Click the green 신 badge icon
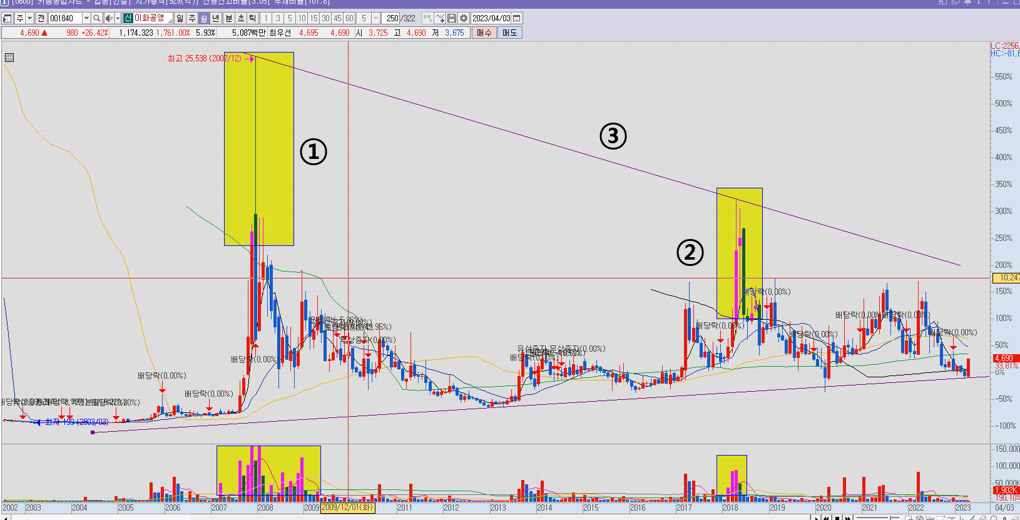Viewport: 1020px width, 520px height. pyautogui.click(x=128, y=18)
